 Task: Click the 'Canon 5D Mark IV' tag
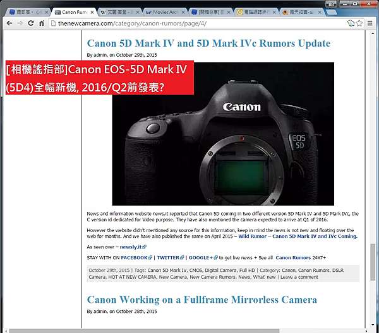167,271
